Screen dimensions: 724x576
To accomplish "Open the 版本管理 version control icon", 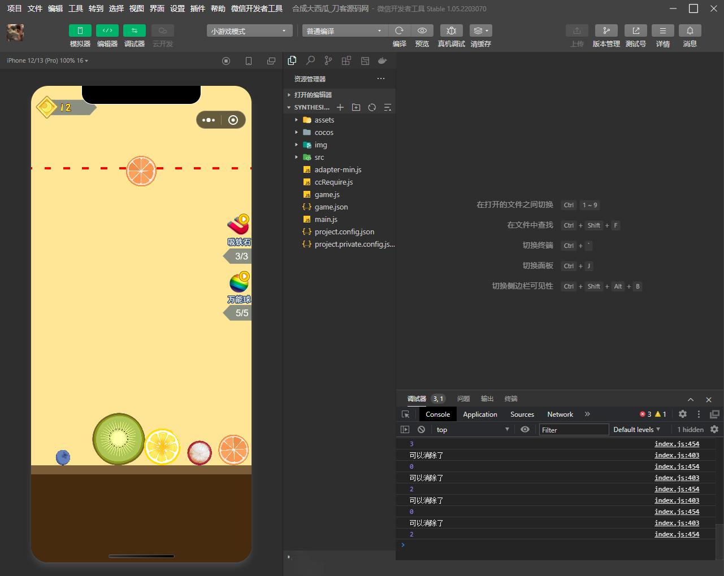I will click(x=606, y=30).
